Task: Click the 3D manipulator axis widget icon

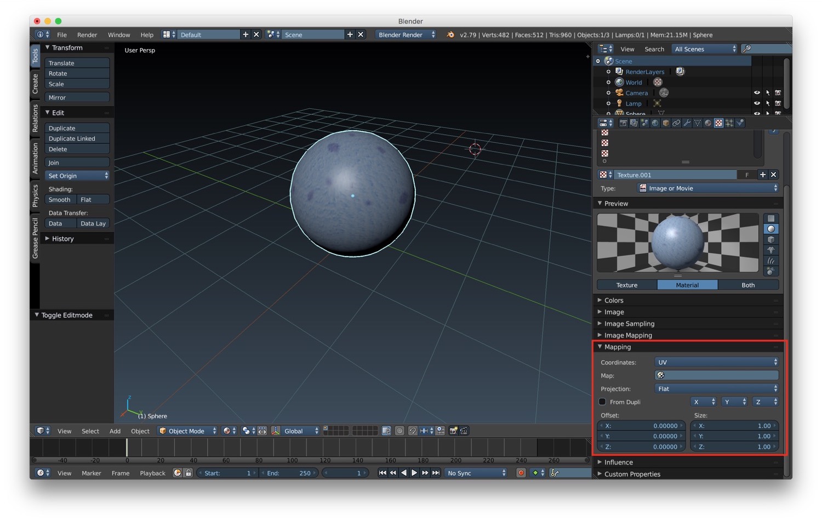Action: (276, 431)
